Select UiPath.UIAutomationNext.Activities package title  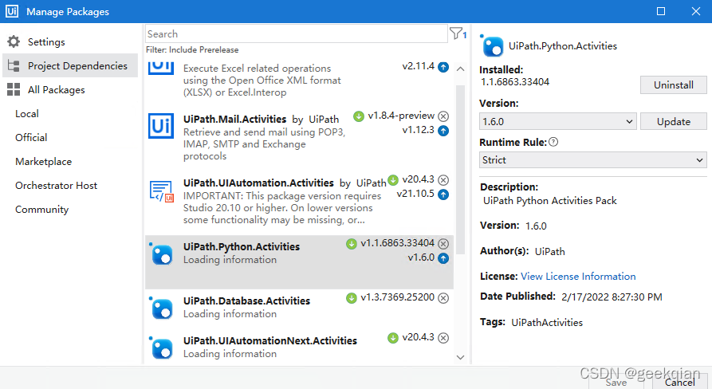coord(270,341)
